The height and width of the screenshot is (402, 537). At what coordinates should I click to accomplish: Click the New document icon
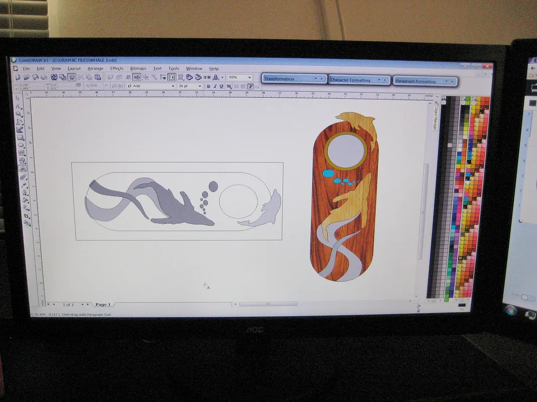pyautogui.click(x=18, y=77)
